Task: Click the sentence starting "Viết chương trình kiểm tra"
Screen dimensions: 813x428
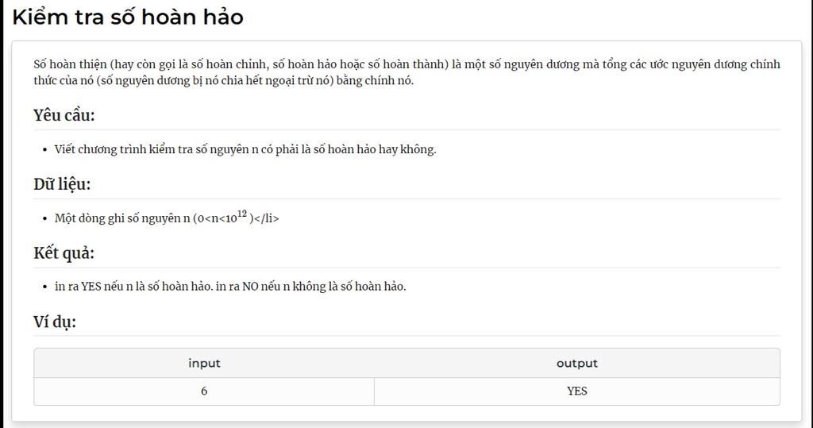Action: point(245,149)
